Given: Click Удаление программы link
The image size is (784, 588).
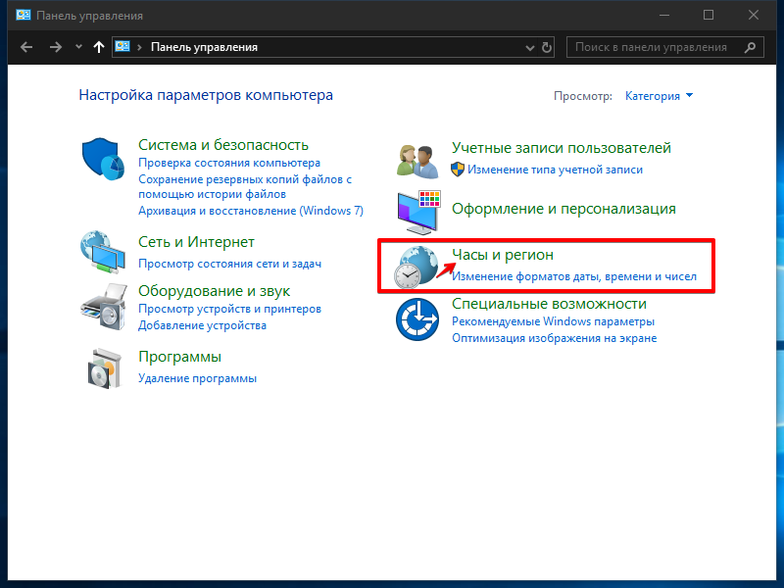Looking at the screenshot, I should [x=197, y=378].
